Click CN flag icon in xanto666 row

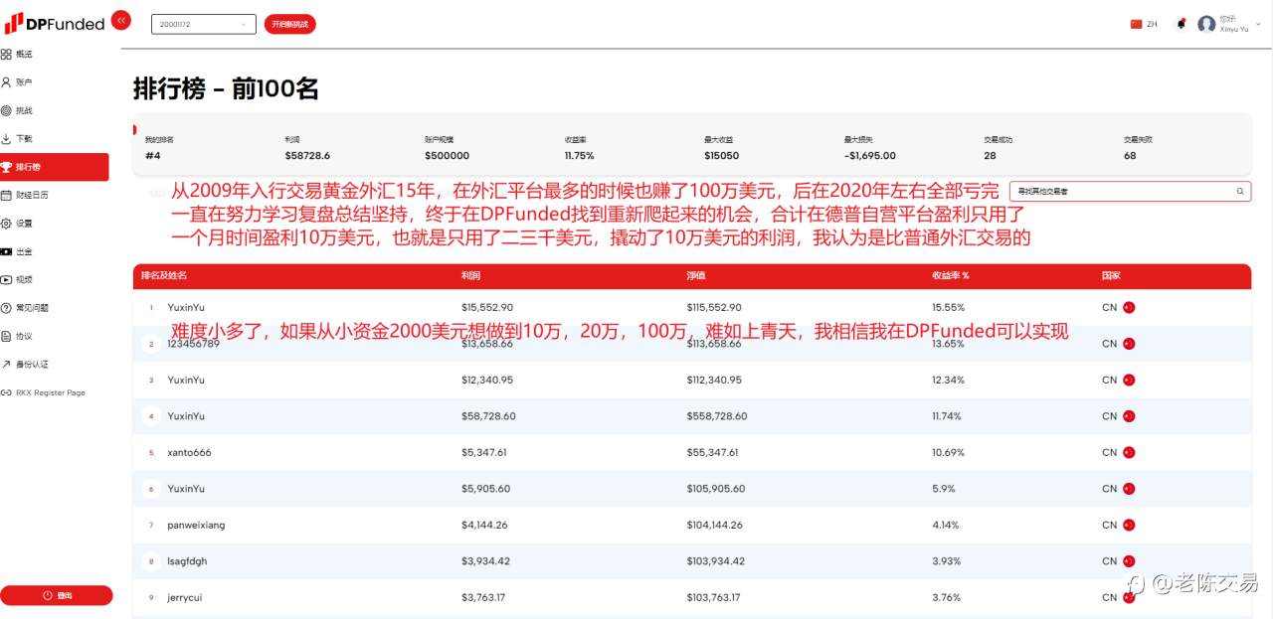(x=1129, y=452)
